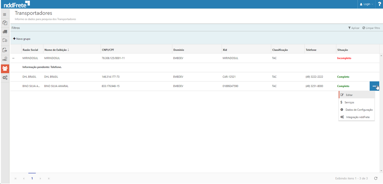The height and width of the screenshot is (184, 383).
Task: Open the settings gears sidebar icon
Action: [x=5, y=77]
